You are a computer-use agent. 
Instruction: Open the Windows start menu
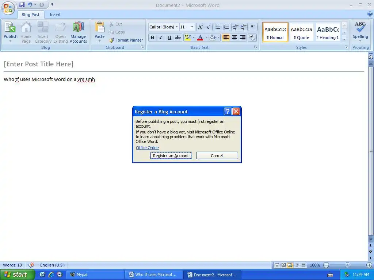tap(17, 275)
